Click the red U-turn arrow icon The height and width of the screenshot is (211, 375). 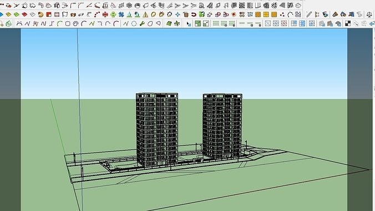point(194,14)
